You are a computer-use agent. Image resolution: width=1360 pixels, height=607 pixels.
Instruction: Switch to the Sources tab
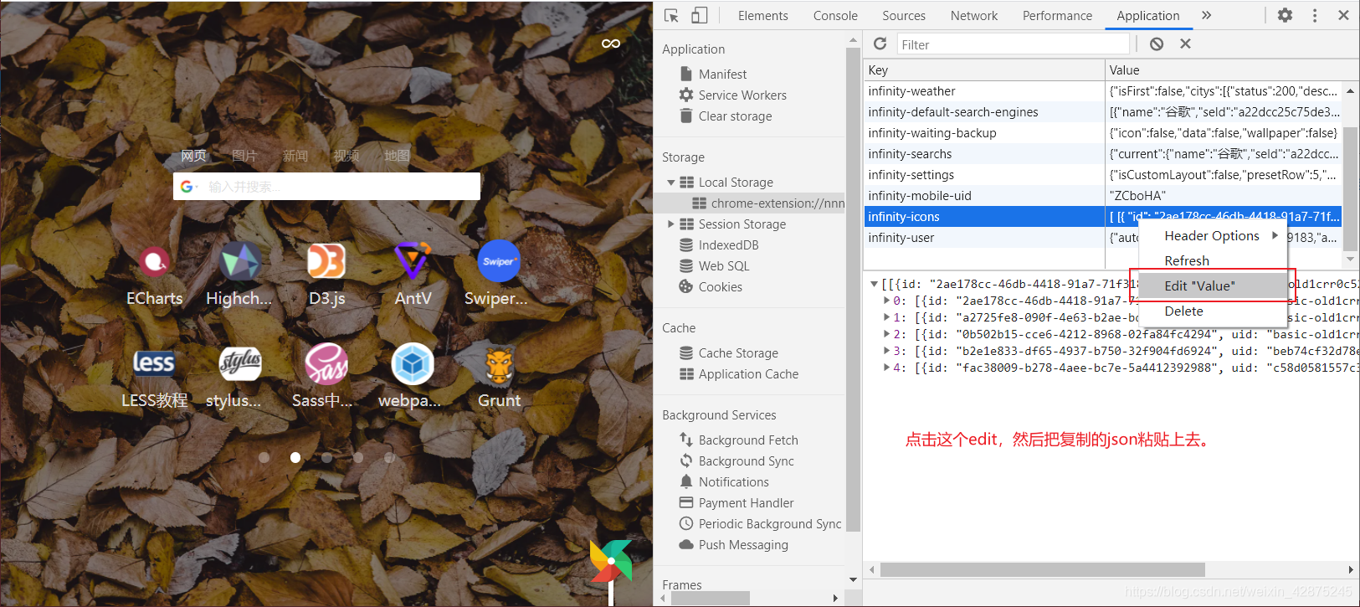pos(904,15)
